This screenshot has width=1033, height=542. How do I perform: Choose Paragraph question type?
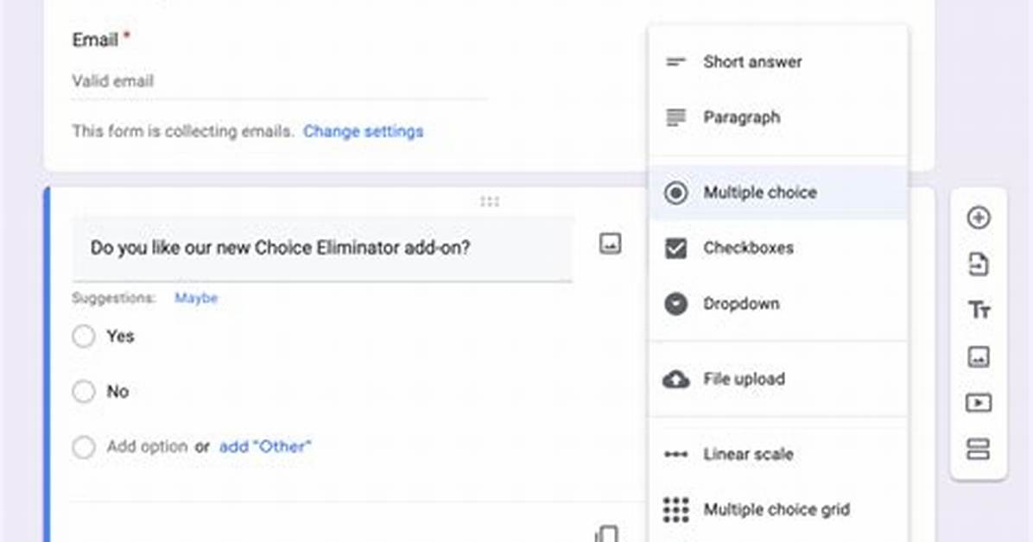[x=778, y=117]
